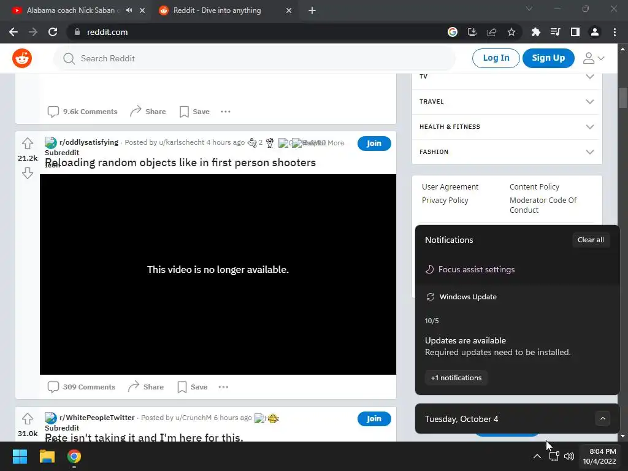Click the Chrome taskbar icon

pos(74,456)
